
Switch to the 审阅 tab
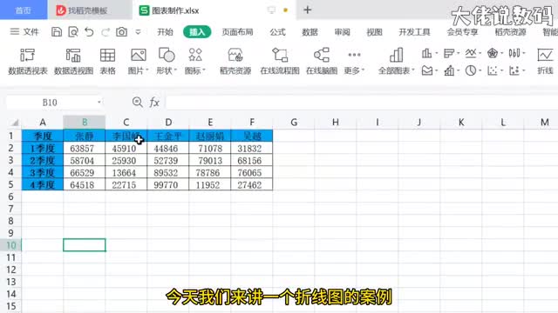pyautogui.click(x=343, y=32)
